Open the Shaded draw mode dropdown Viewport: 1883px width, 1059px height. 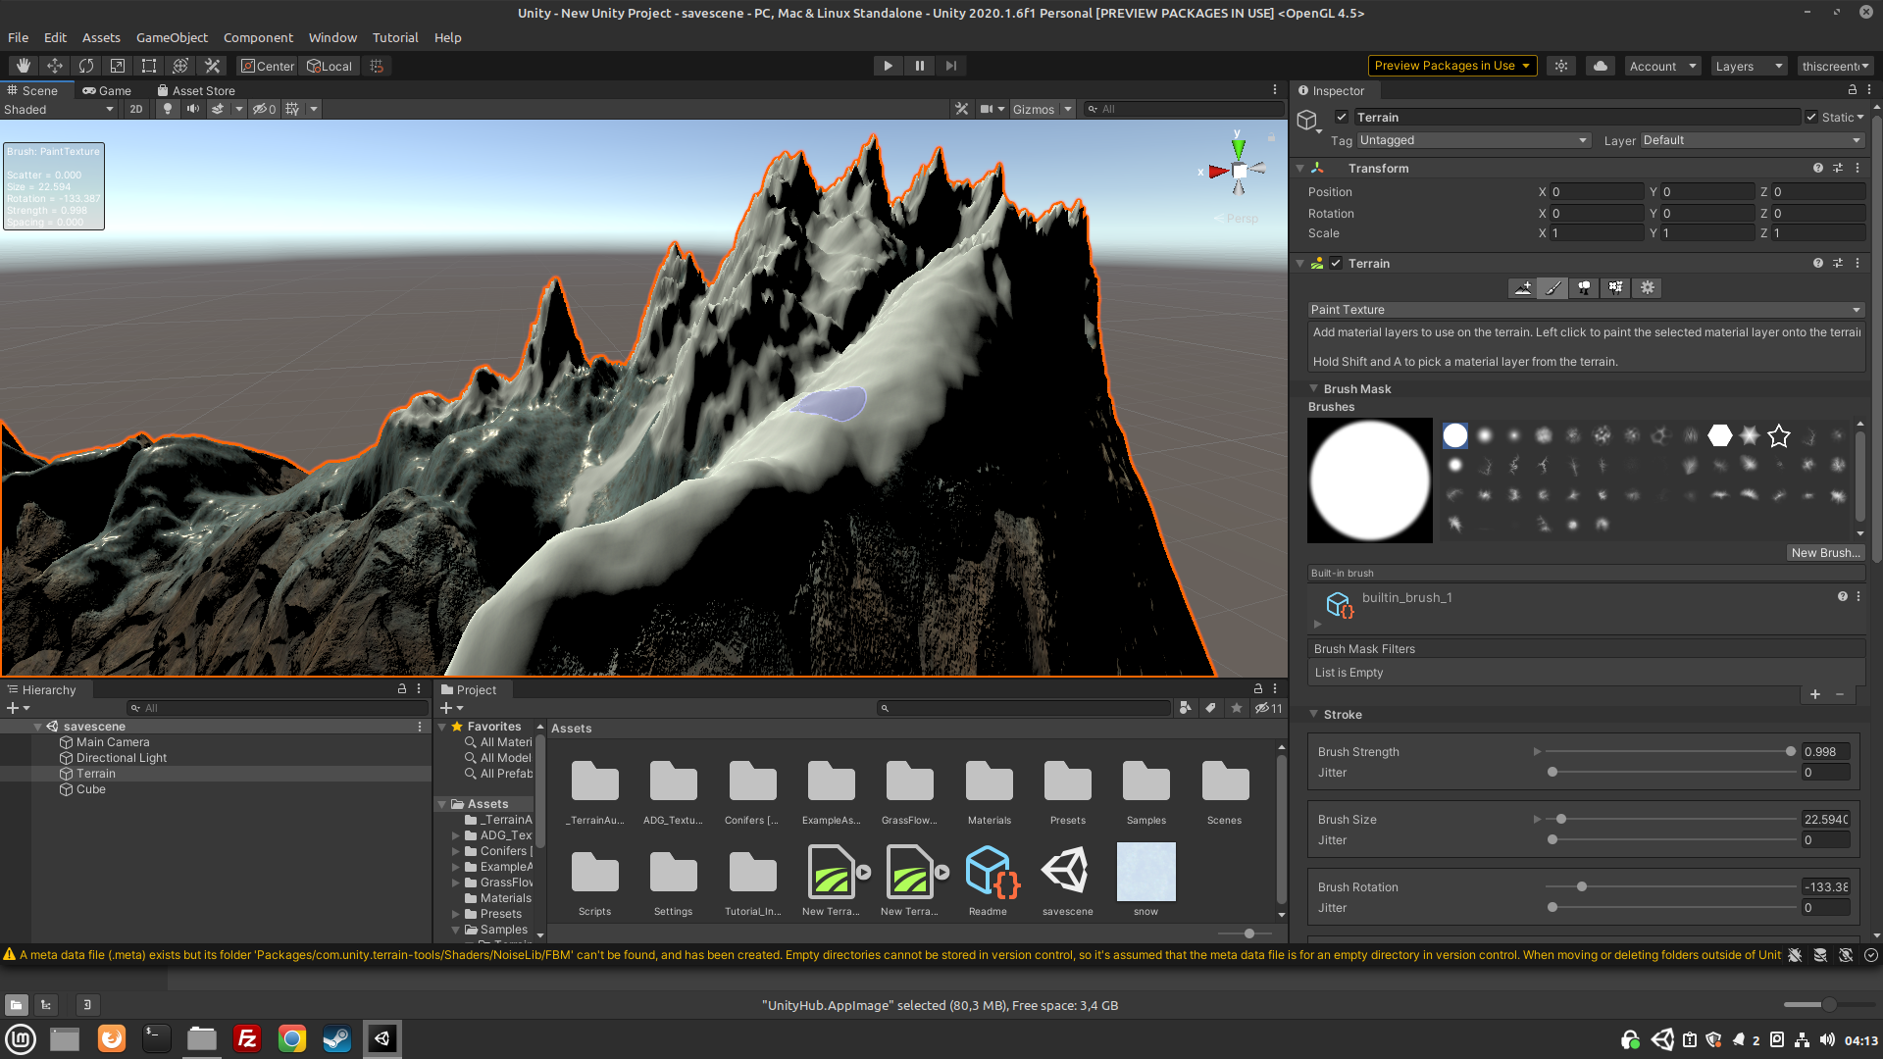59,109
